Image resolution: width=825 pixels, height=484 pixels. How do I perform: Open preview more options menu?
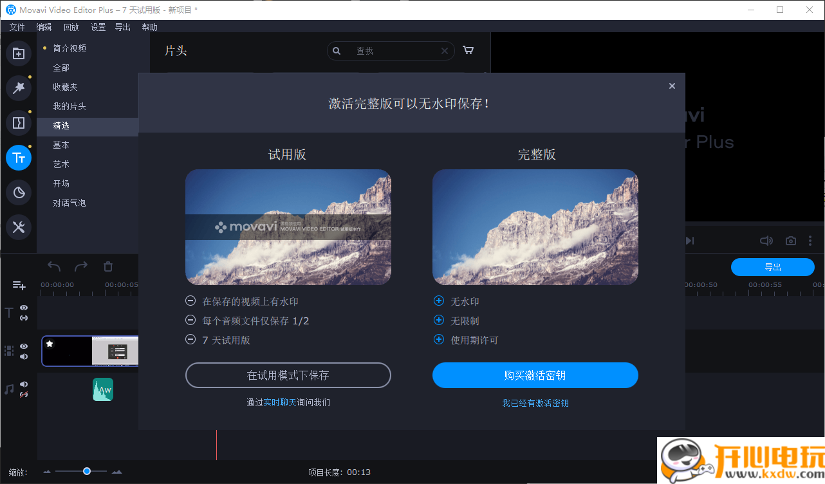pos(810,241)
